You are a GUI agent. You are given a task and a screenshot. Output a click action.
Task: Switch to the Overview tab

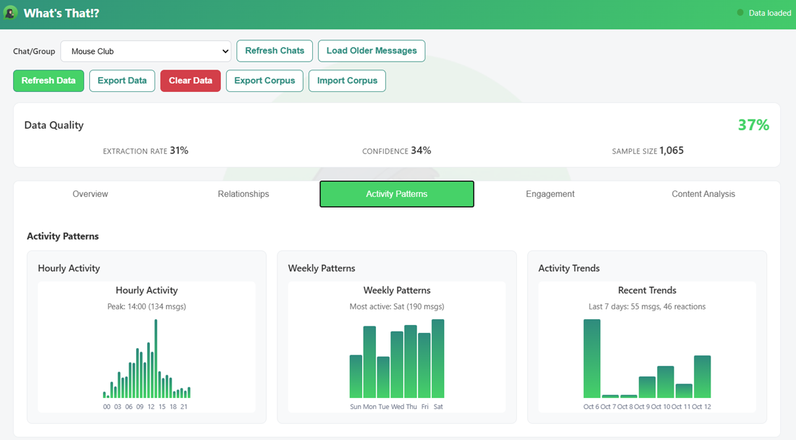click(x=90, y=194)
